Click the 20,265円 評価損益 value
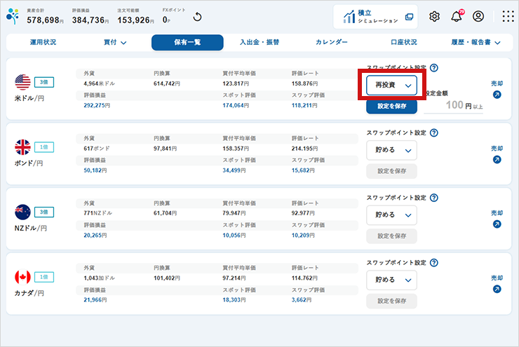Image resolution: width=519 pixels, height=347 pixels. click(95, 236)
